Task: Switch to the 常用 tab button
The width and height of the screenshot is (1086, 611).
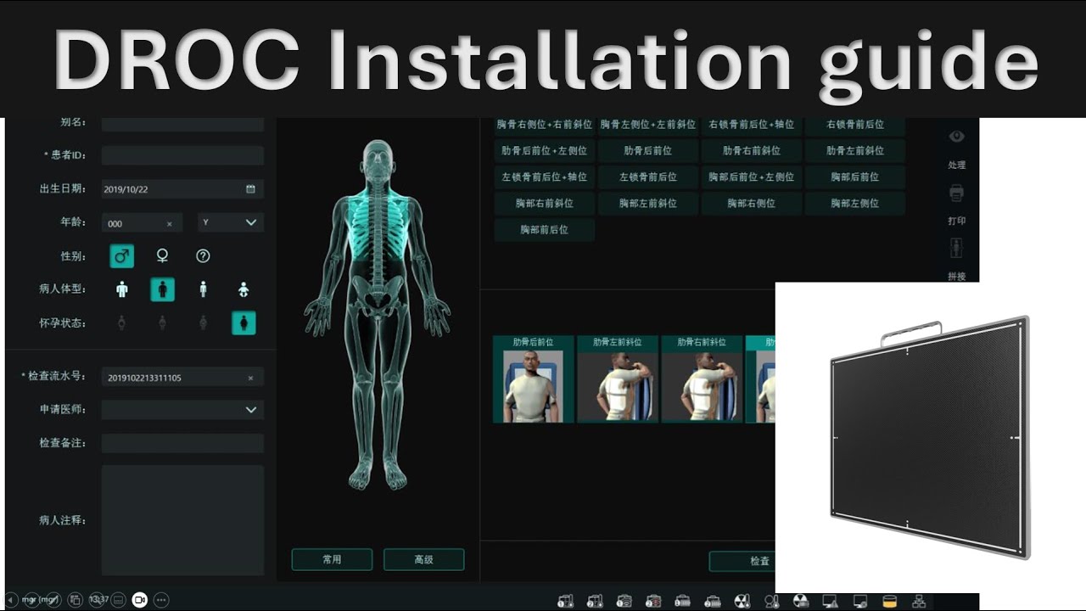Action: (x=332, y=559)
